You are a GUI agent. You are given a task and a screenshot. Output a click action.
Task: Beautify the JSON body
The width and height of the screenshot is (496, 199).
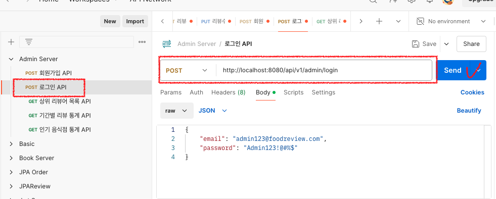469,111
